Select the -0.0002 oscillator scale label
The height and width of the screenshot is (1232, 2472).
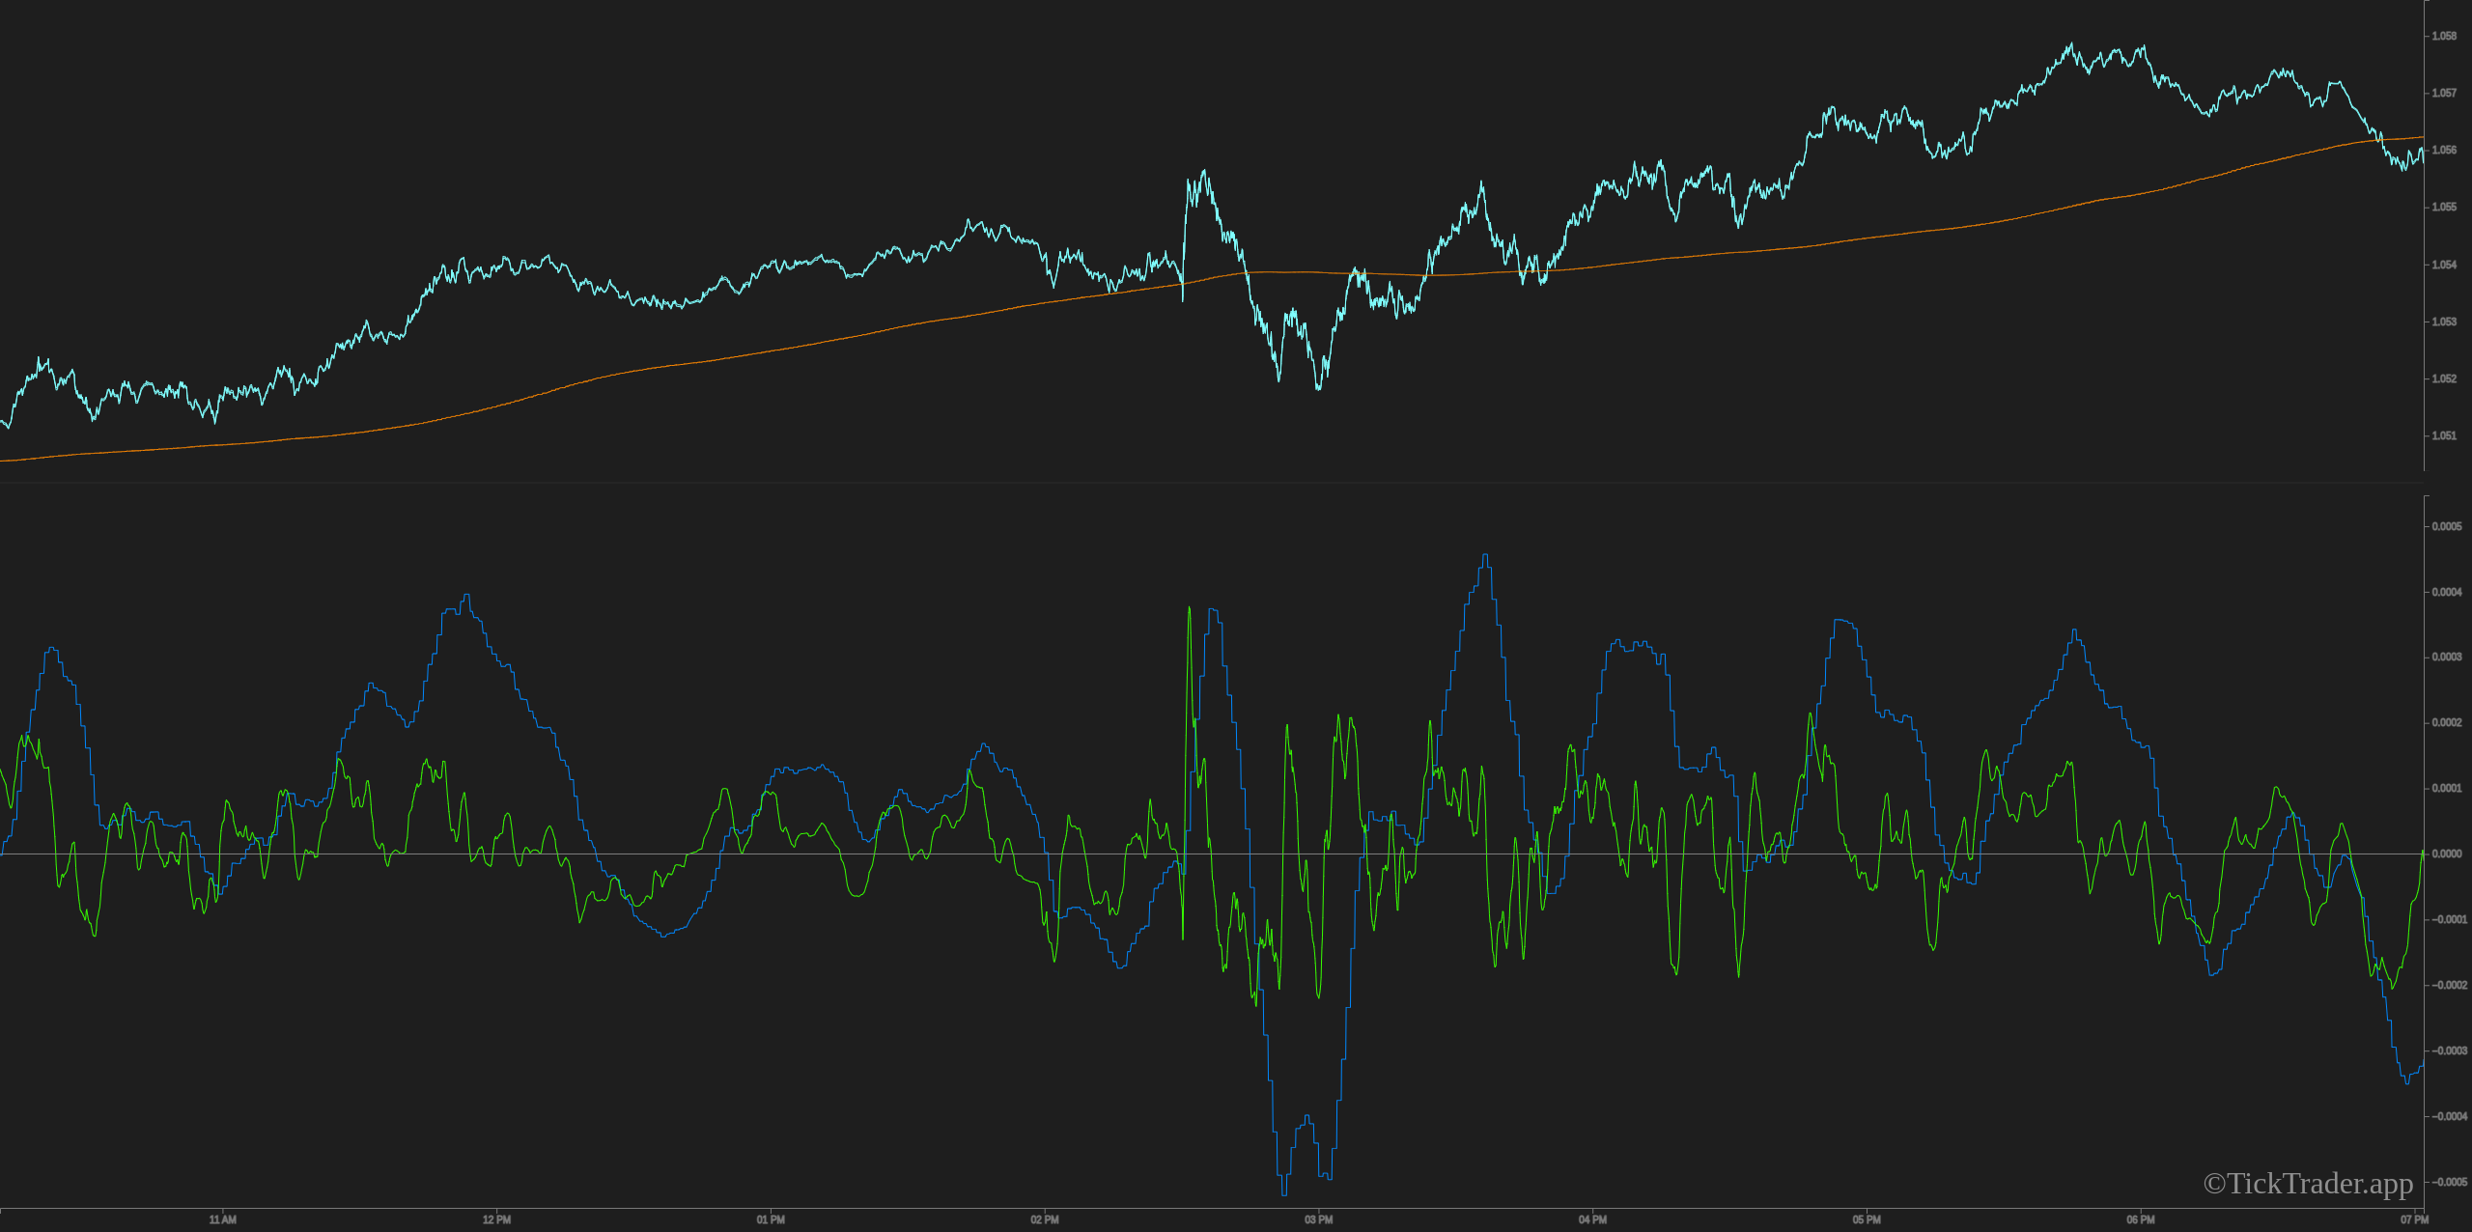[2449, 985]
